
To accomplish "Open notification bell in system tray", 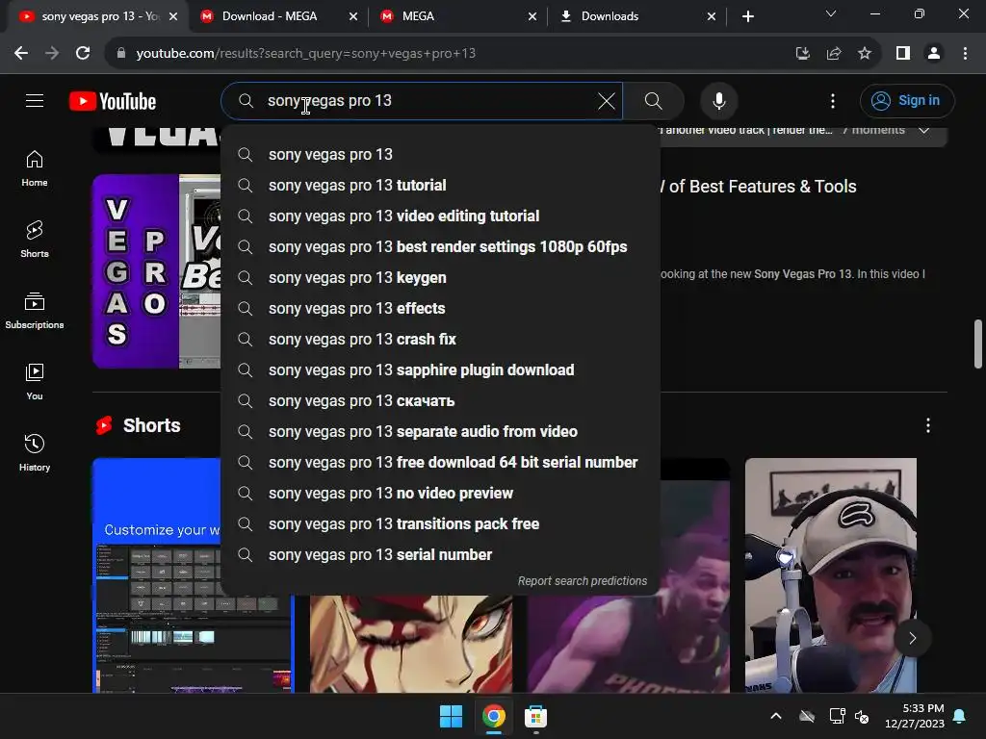I will 960,716.
